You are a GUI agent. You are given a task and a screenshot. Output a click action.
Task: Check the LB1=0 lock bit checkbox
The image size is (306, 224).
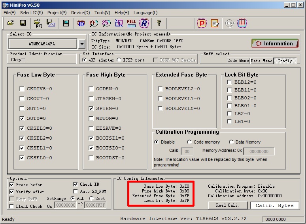click(229, 121)
